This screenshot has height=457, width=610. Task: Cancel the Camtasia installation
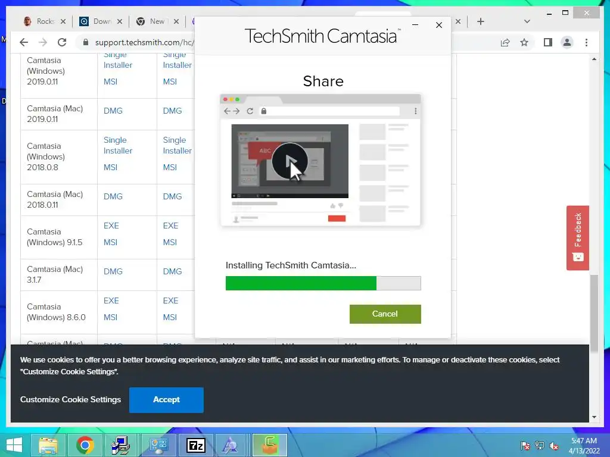click(385, 314)
